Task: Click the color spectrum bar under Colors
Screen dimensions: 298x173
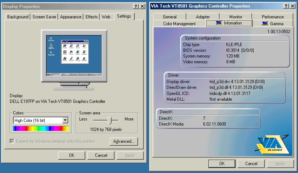Action: coord(41,128)
